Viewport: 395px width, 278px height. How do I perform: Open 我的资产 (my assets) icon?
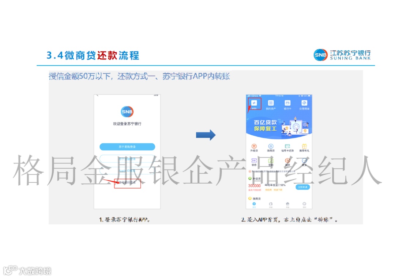tap(271, 105)
